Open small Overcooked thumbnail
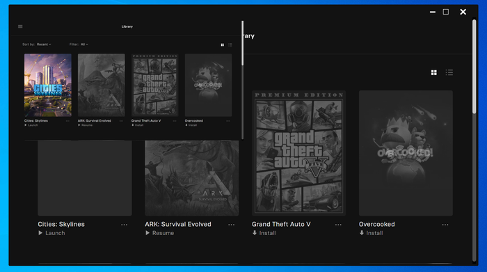 [209, 85]
